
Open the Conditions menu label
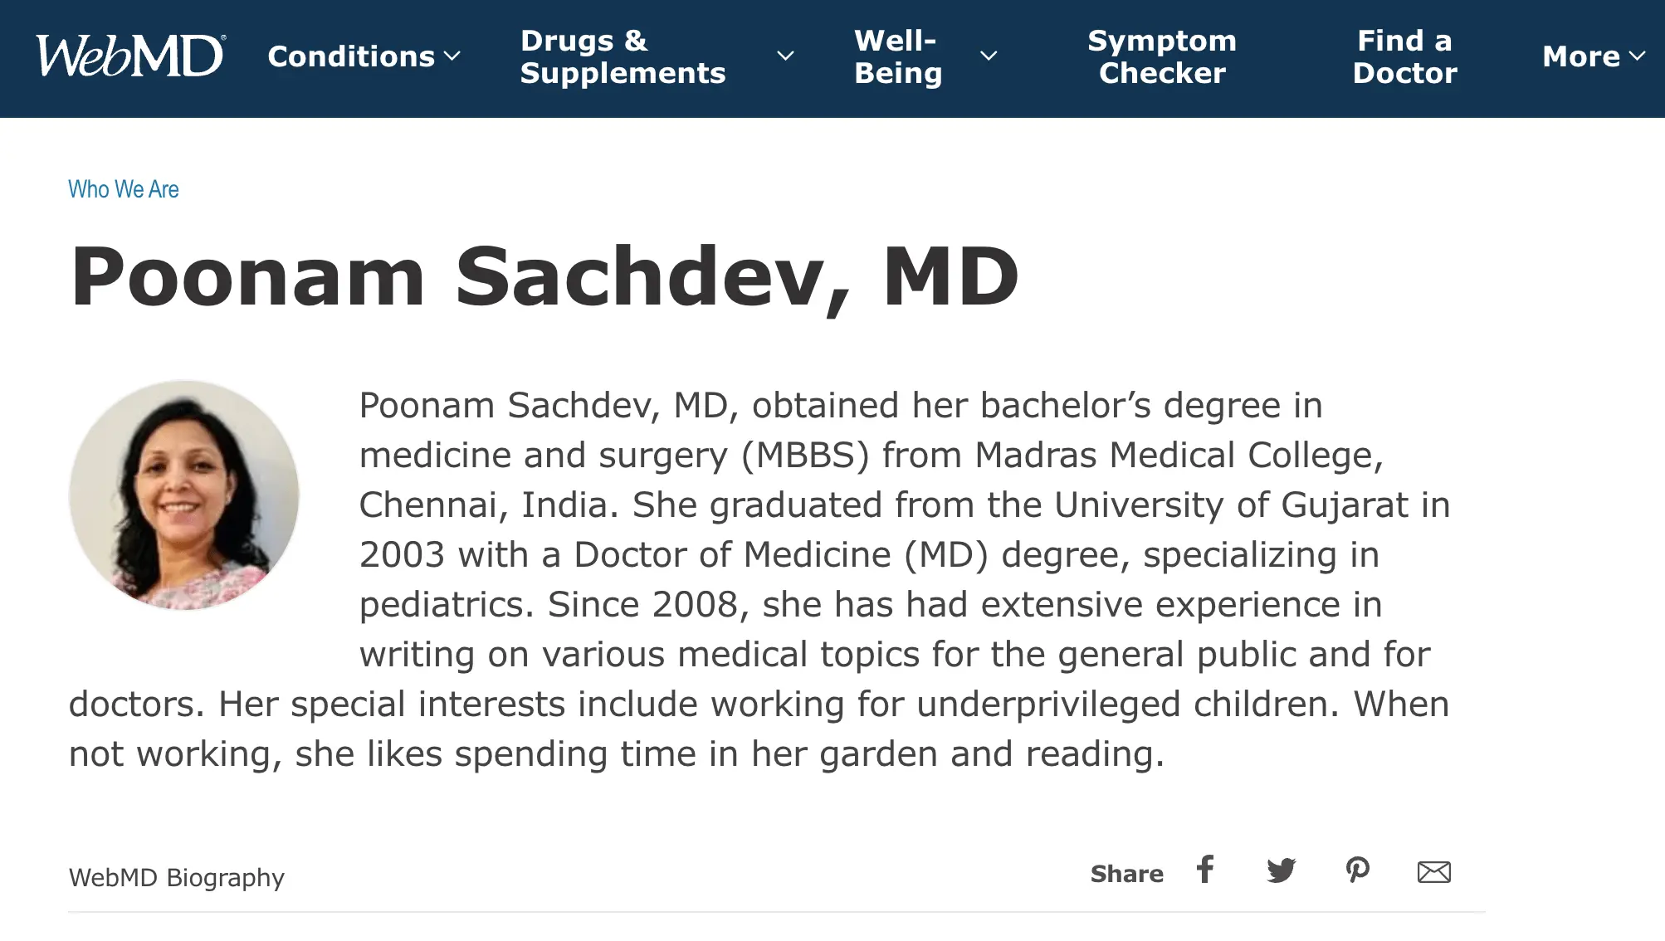tap(351, 56)
